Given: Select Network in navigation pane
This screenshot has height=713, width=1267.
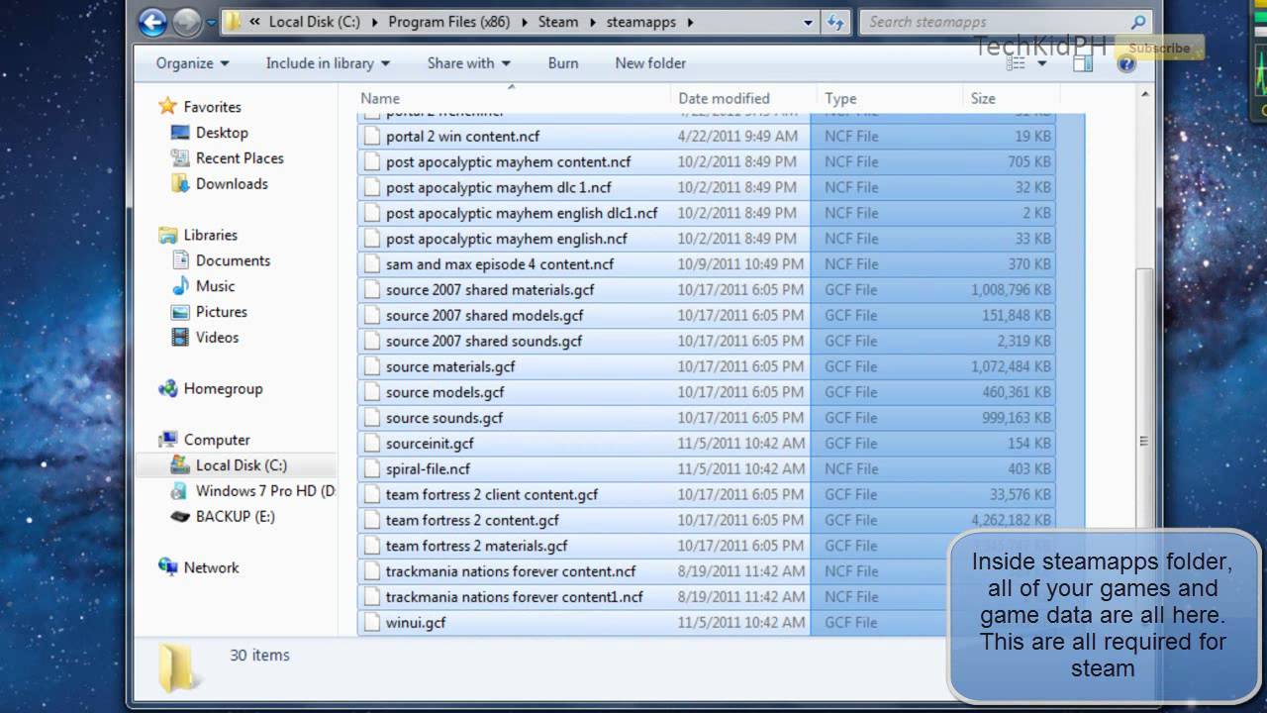Looking at the screenshot, I should pyautogui.click(x=211, y=567).
